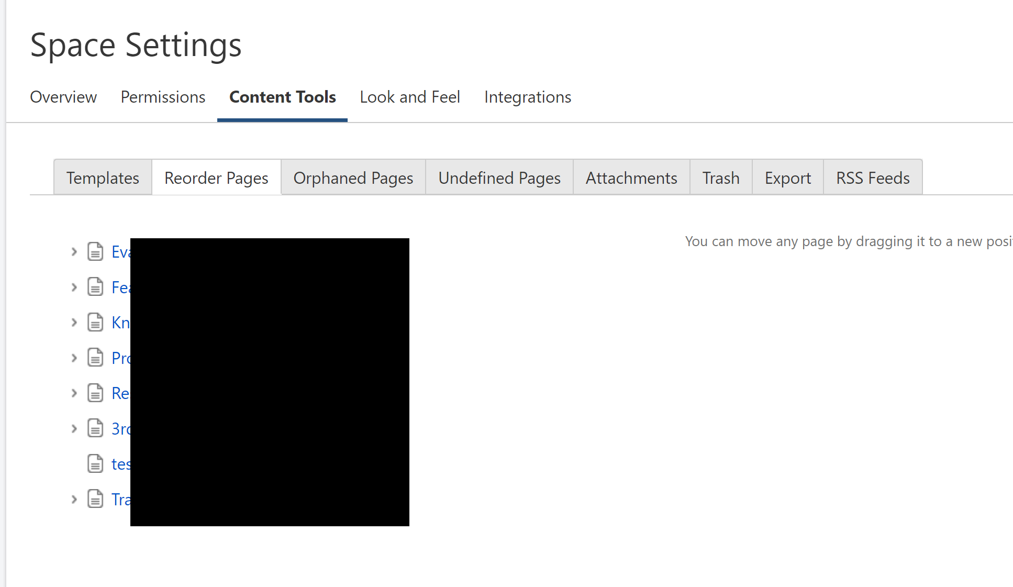Expand the page starting with 'Pr'
The image size is (1013, 587).
(x=74, y=358)
